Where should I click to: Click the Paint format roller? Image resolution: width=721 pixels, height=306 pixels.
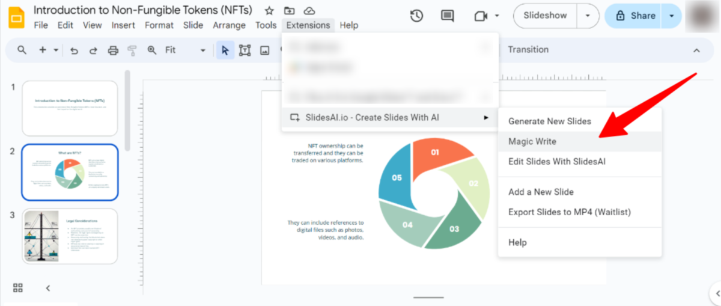click(132, 50)
